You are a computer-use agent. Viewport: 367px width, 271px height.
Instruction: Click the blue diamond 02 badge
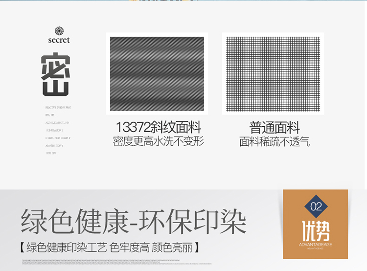coord(316,206)
